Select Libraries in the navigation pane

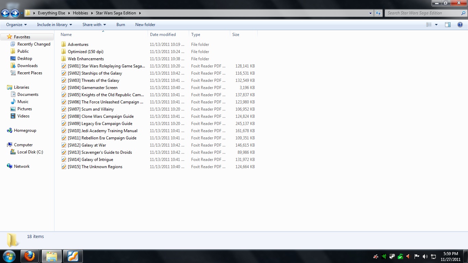coord(22,87)
